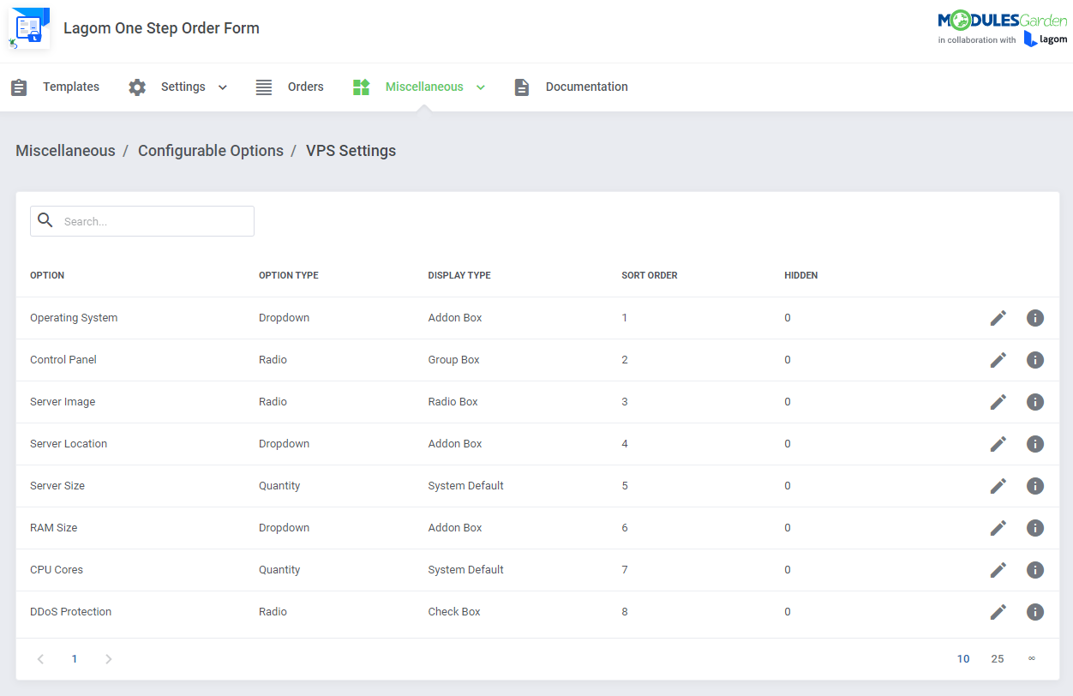The image size is (1073, 696).
Task: Switch to the Orders section
Action: point(305,87)
